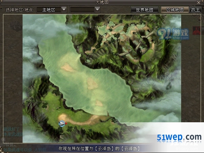
Task: Close the 大地图 map window
Action: point(199,2)
